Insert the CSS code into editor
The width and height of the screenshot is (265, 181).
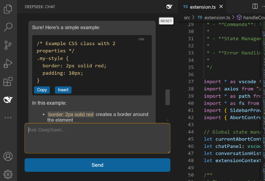[63, 90]
